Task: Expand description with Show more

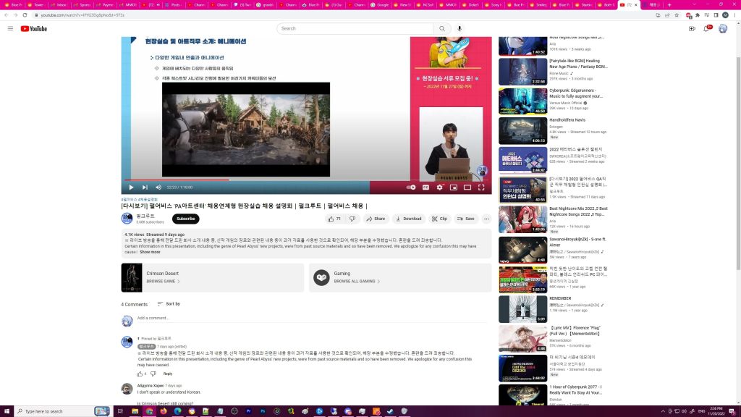Action: click(150, 252)
